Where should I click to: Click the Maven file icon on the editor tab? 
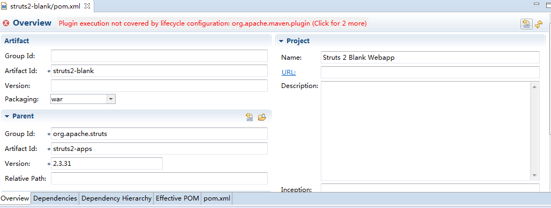(4, 6)
